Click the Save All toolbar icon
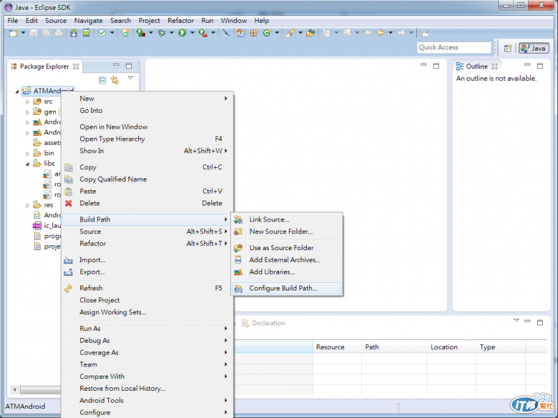 46,33
